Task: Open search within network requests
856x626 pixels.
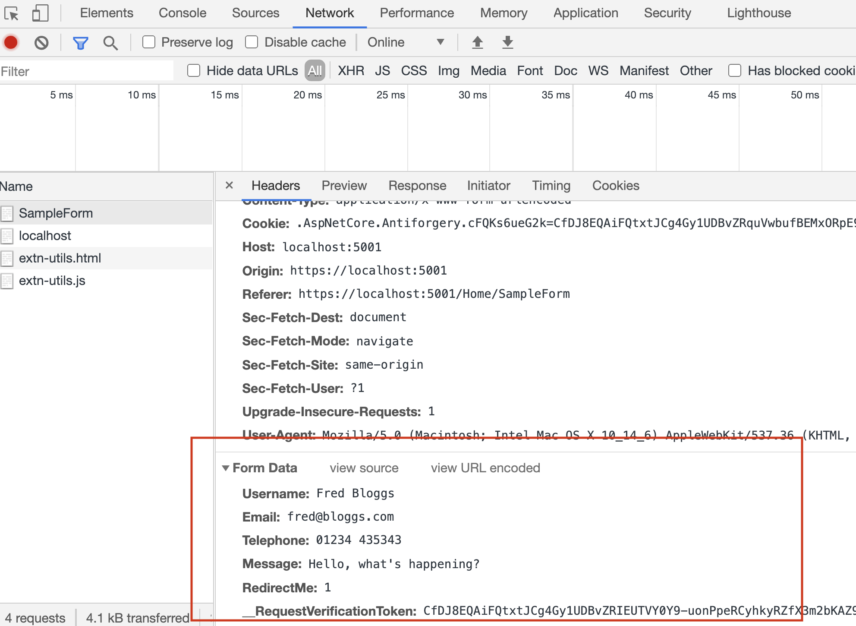Action: pyautogui.click(x=110, y=42)
